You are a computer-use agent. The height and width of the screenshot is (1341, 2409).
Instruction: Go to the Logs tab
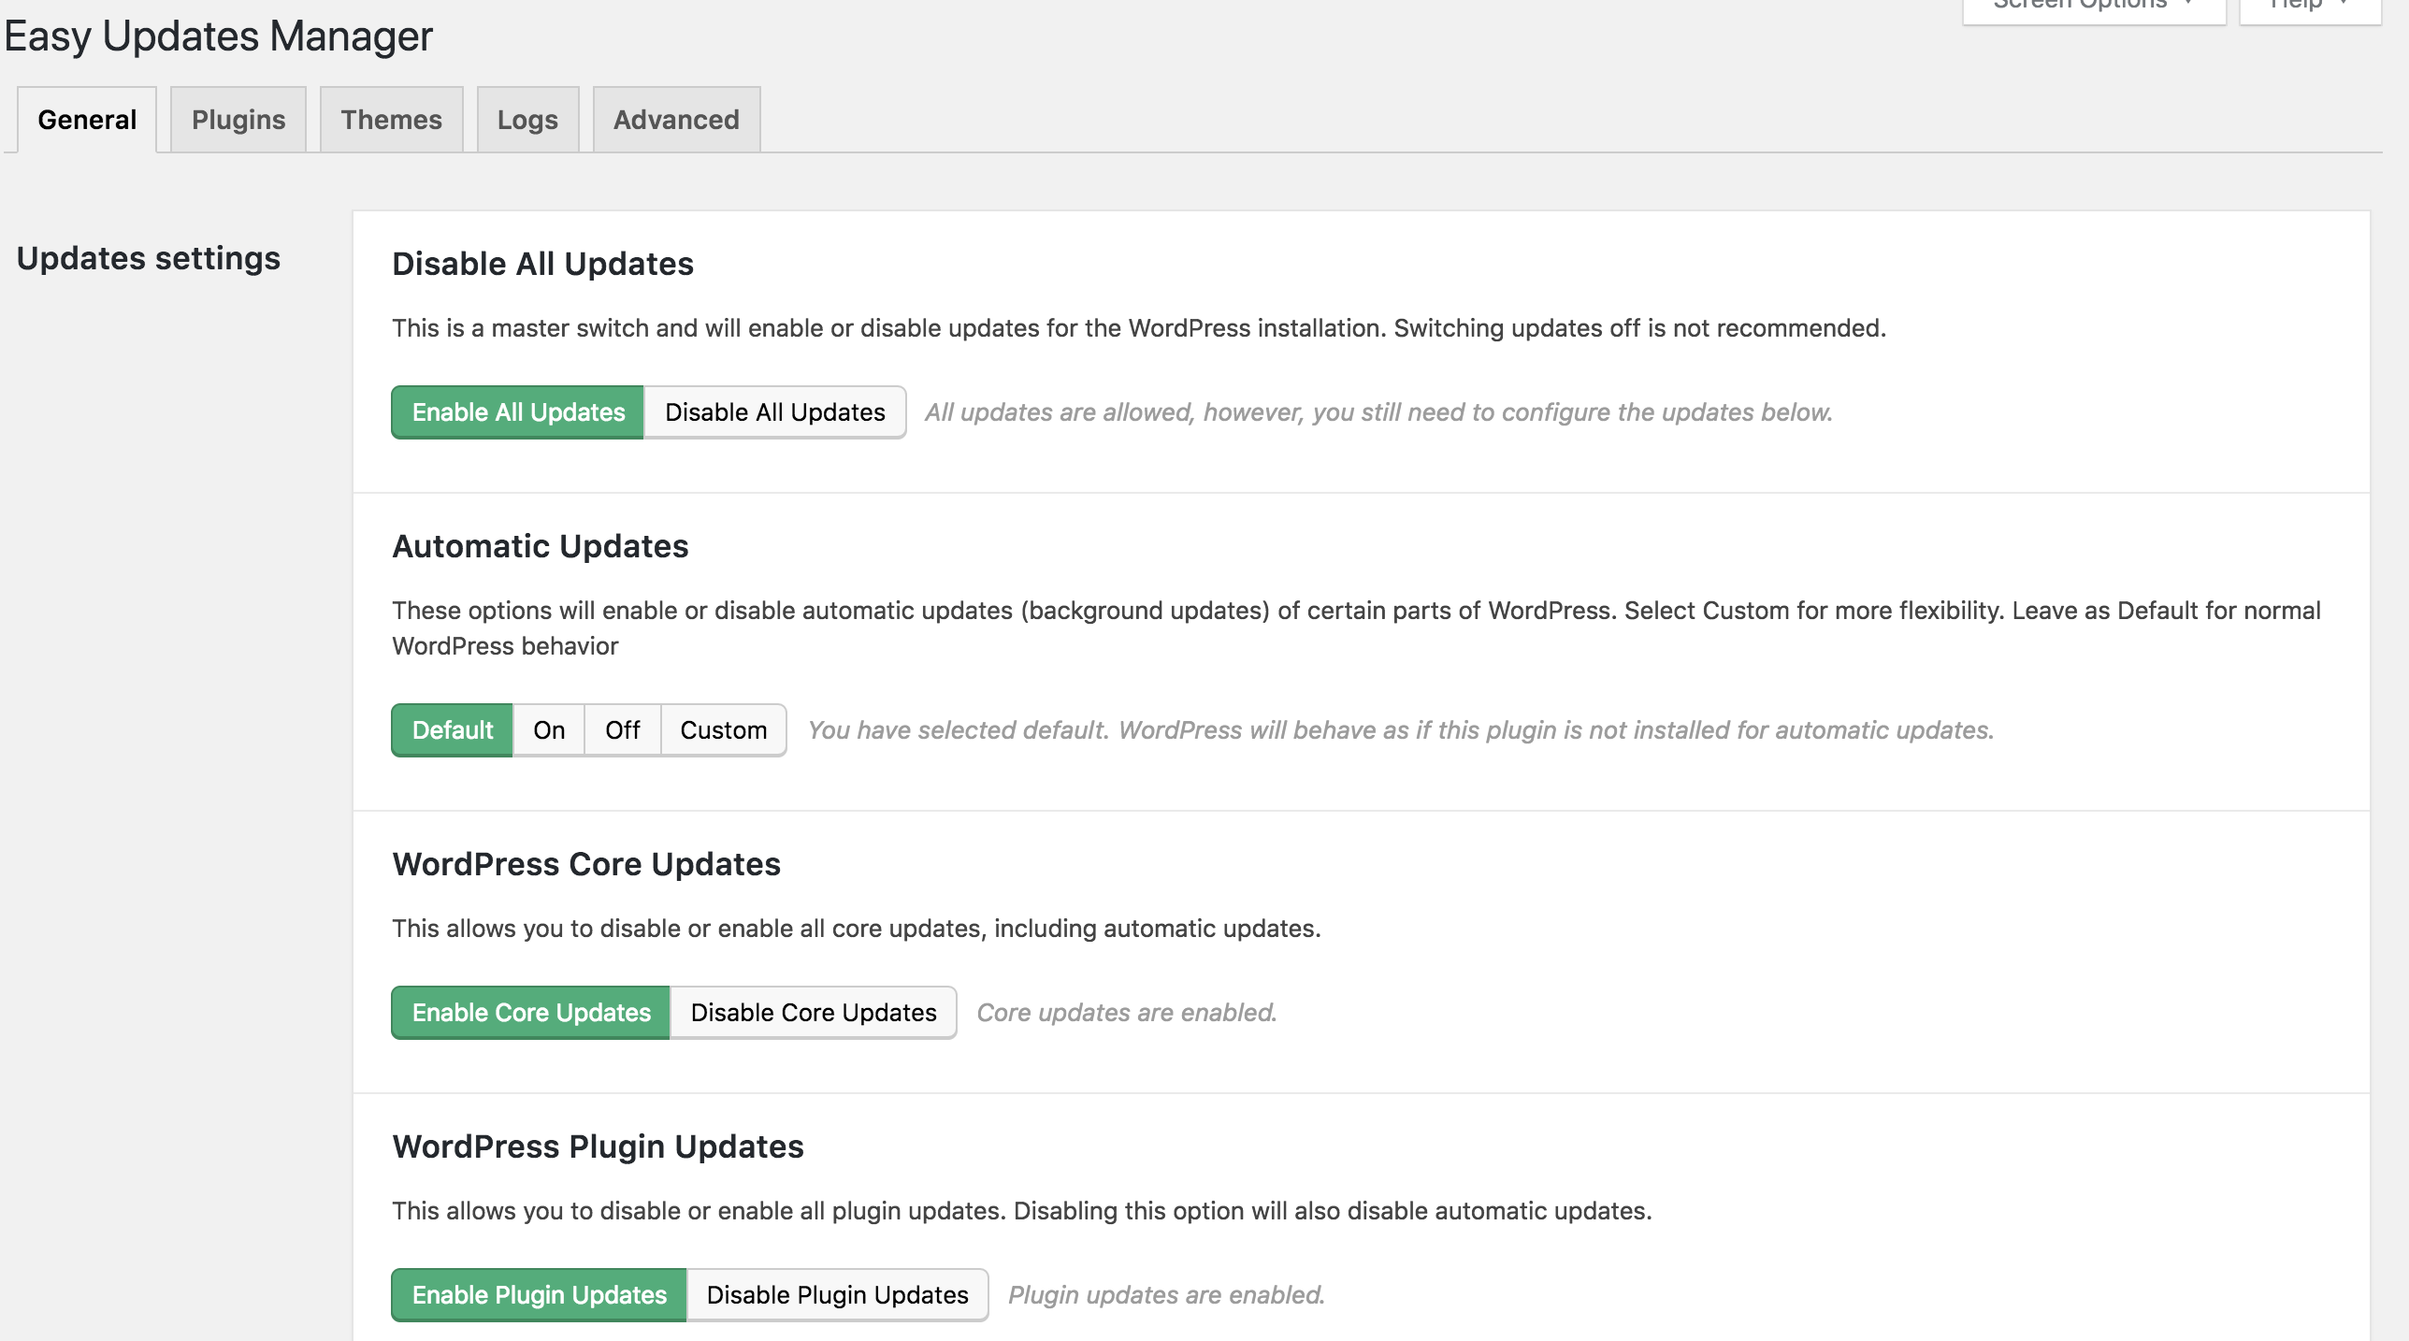coord(527,120)
